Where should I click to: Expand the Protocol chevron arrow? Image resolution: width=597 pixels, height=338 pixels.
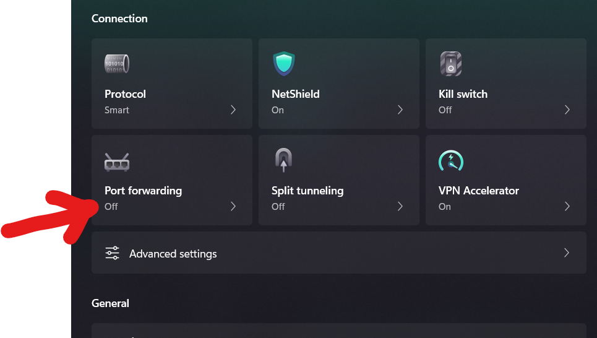(233, 110)
